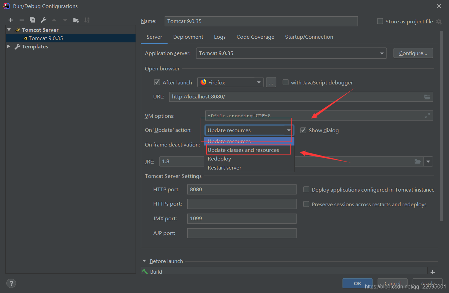
Task: Open the gear icon beside Store as project file
Action: [439, 21]
